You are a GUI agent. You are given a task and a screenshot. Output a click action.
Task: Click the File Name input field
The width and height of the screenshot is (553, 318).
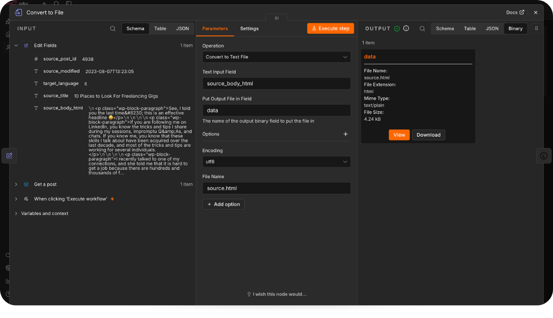(x=276, y=188)
